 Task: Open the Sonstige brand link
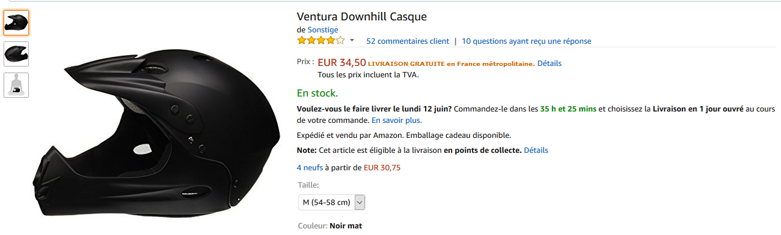pyautogui.click(x=323, y=29)
